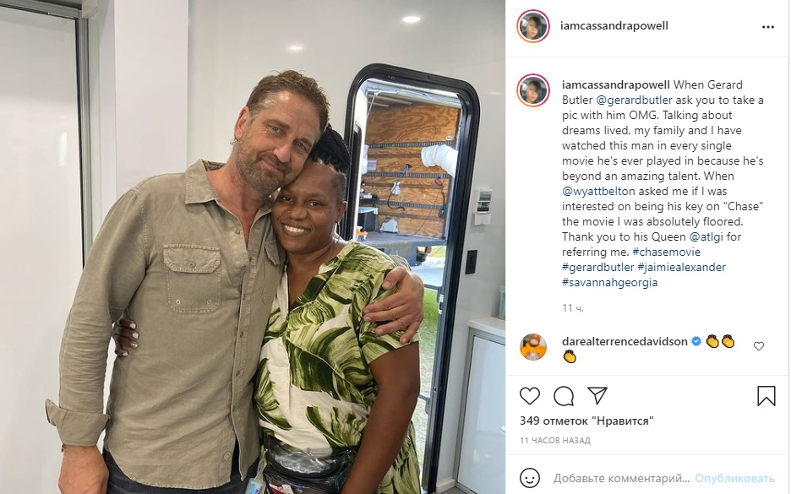The width and height of the screenshot is (791, 494).
Task: Open the iamcassandrapowell username in header
Action: [614, 25]
